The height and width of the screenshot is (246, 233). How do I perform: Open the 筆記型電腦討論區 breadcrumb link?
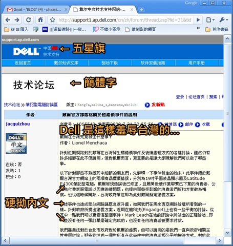41,105
